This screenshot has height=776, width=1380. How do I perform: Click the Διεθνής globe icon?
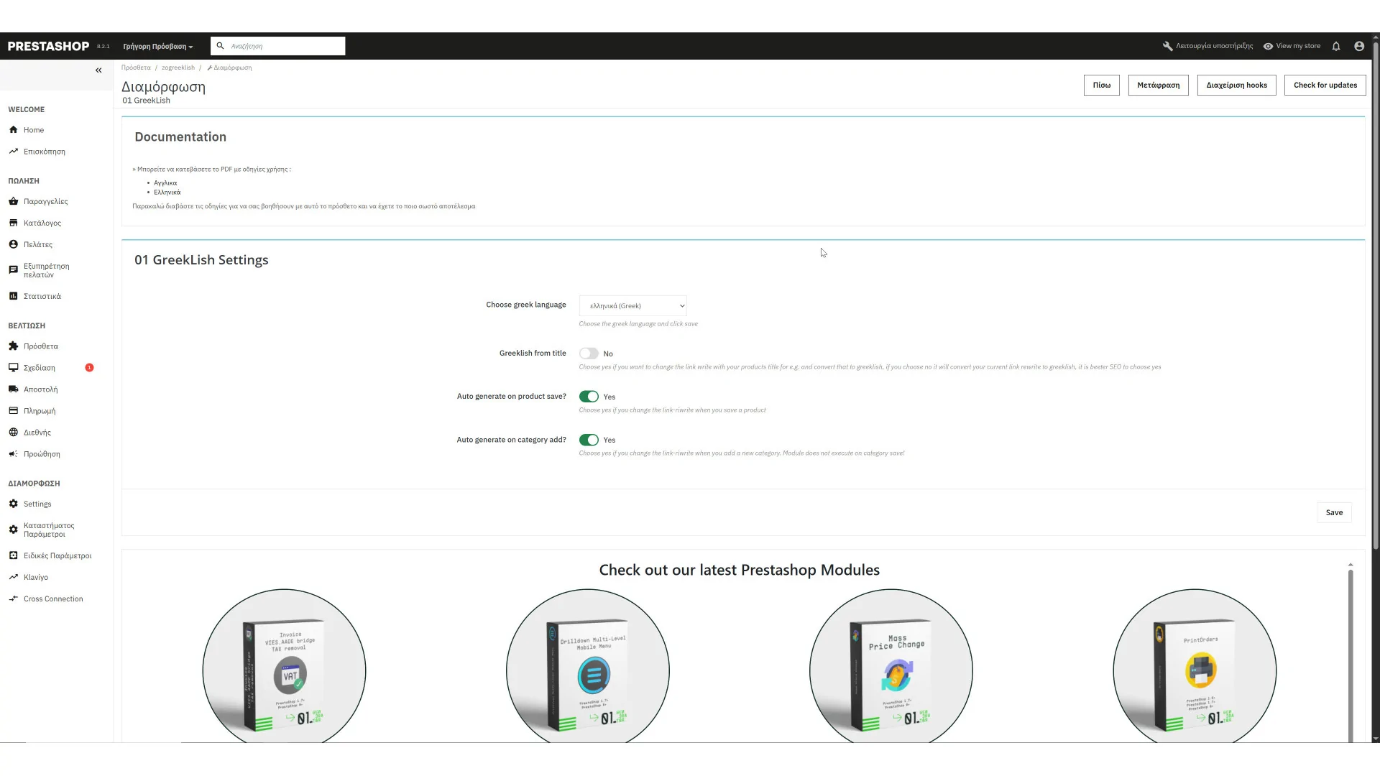click(13, 433)
